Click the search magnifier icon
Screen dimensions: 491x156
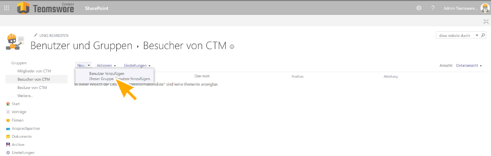coord(483,35)
